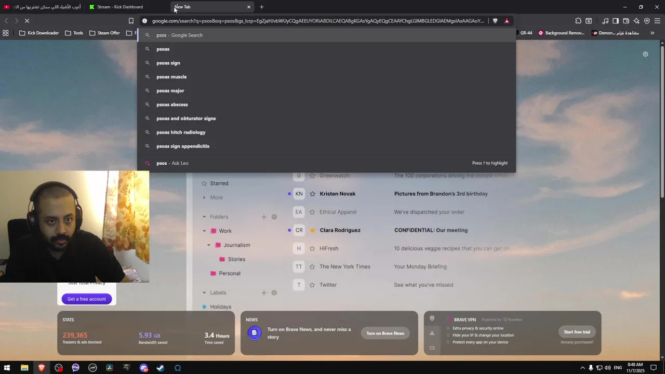Click the Brave Shields lion icon in address bar
The width and height of the screenshot is (665, 374).
click(x=495, y=21)
